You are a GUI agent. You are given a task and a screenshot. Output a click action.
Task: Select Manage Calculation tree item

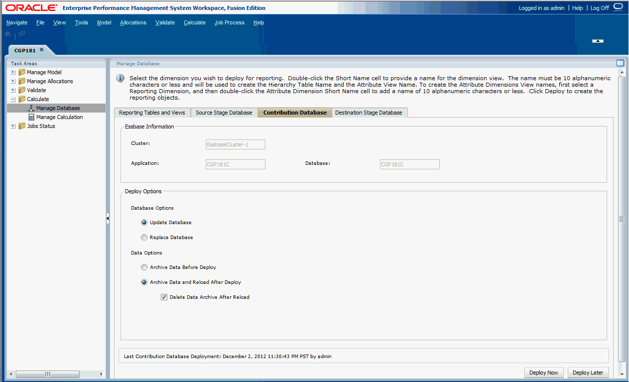[x=59, y=117]
